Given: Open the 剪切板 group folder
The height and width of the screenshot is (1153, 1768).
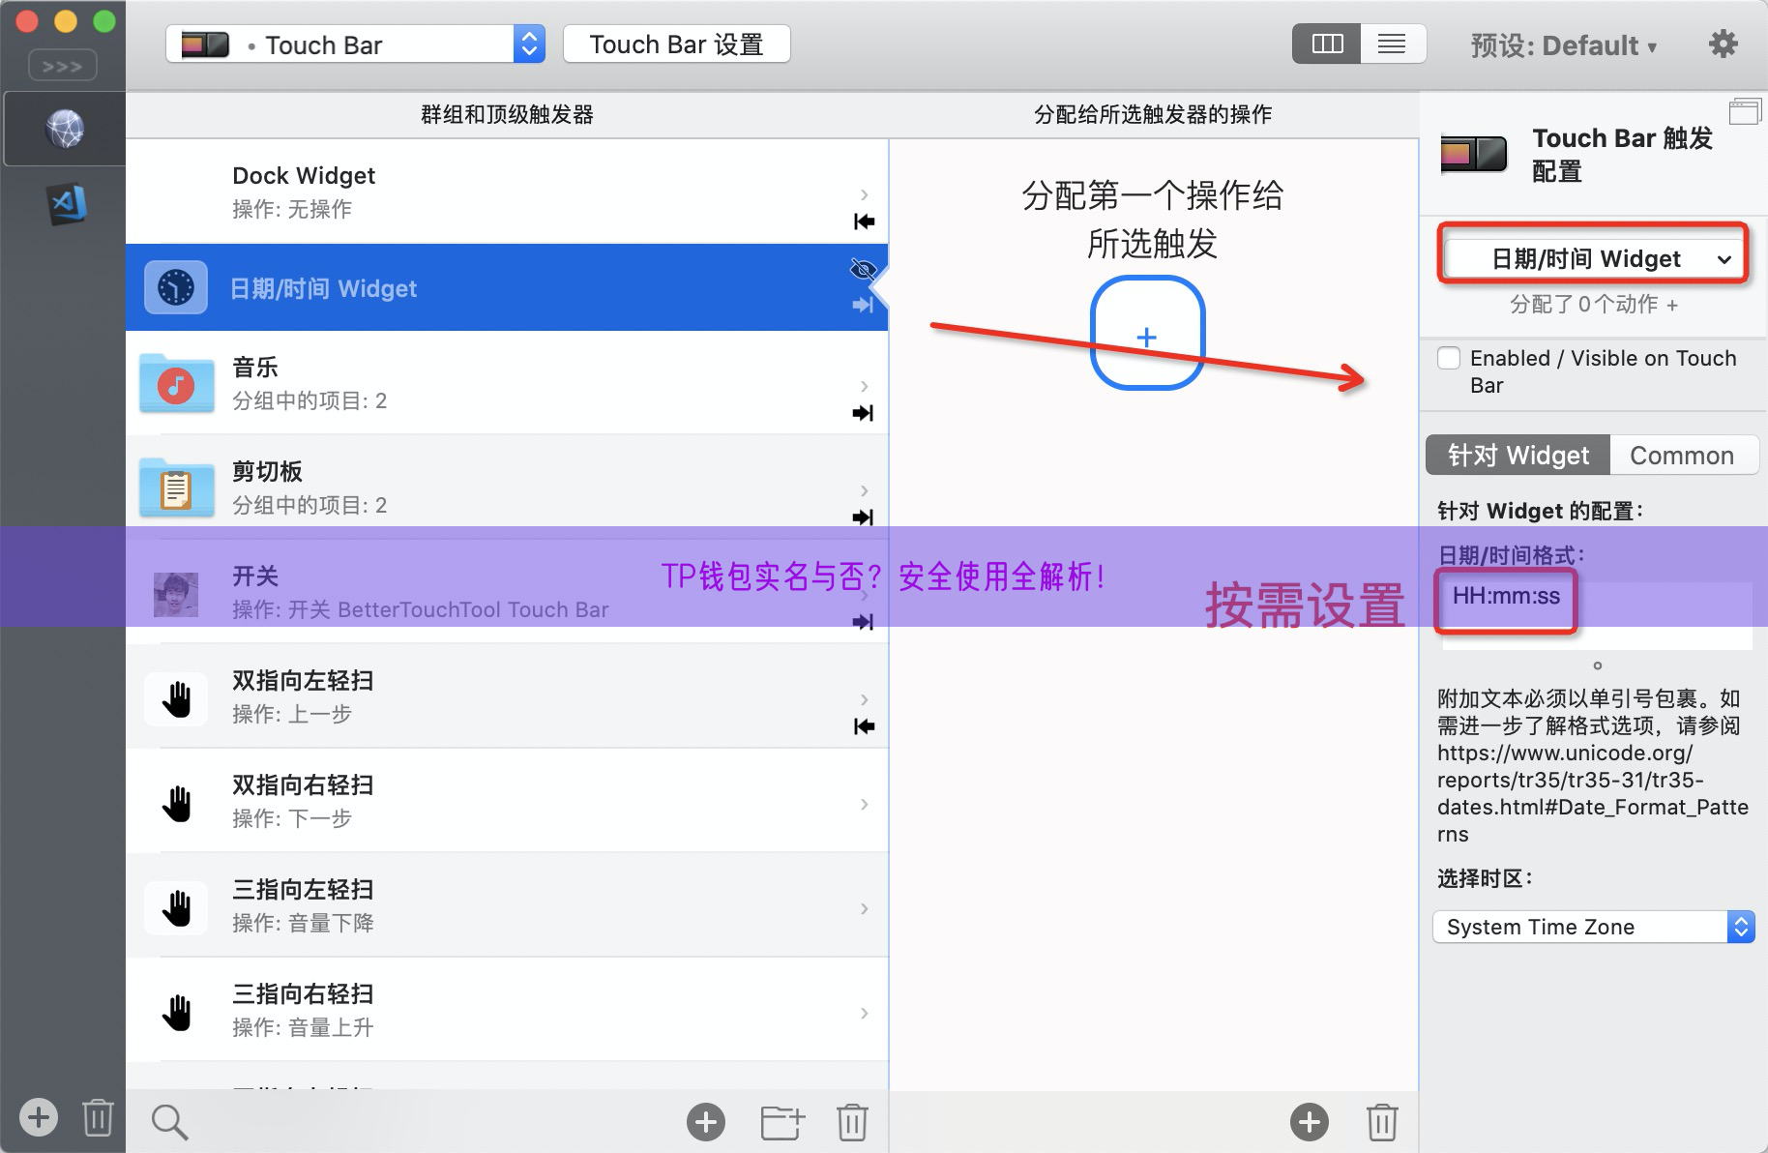Looking at the screenshot, I should point(507,488).
